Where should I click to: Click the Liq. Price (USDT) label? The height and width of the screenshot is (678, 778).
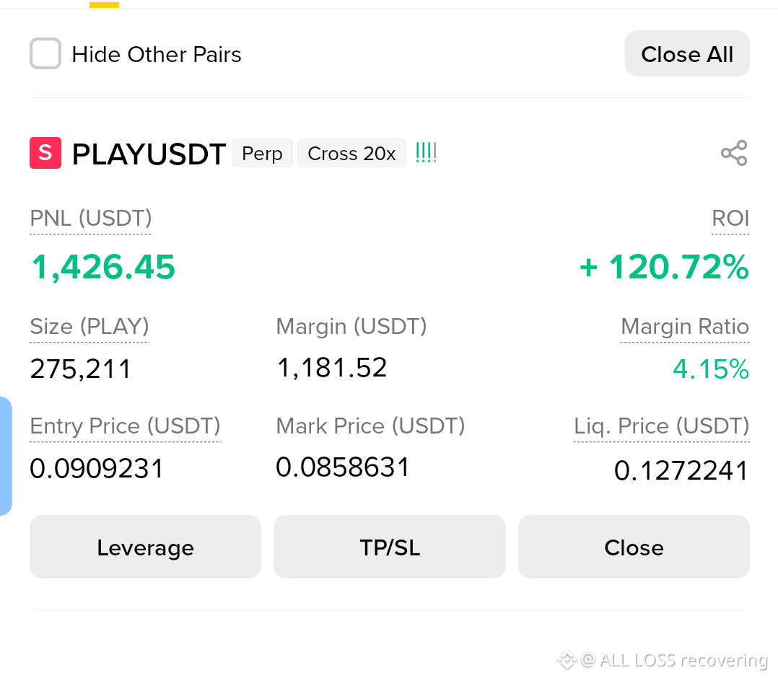(x=661, y=426)
